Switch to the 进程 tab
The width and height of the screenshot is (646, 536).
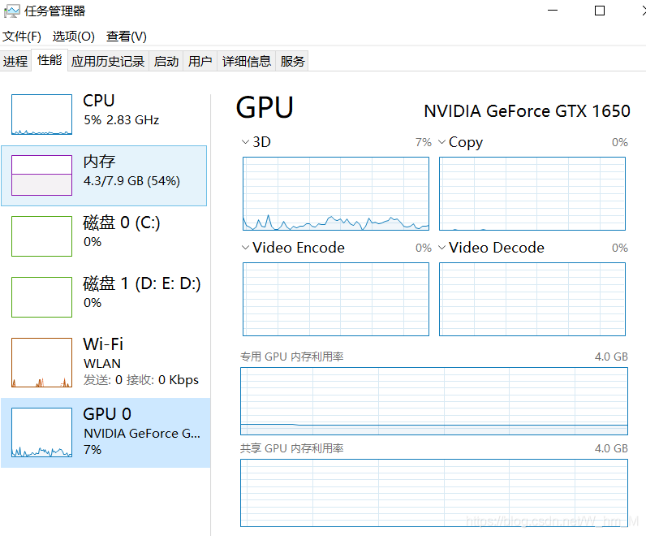[15, 62]
